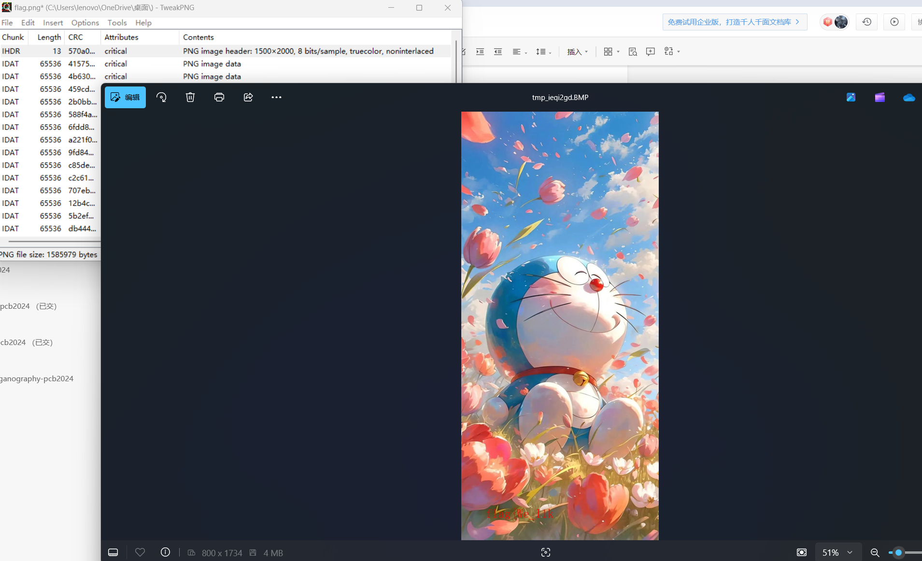The image size is (922, 561).
Task: Rotate the image in Photos viewer
Action: click(x=161, y=97)
